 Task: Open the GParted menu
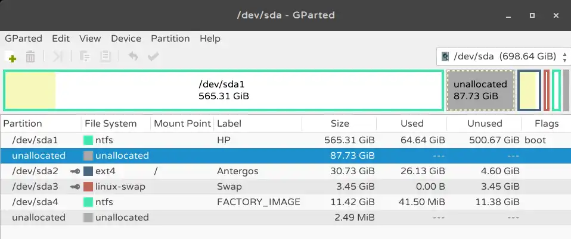[23, 39]
